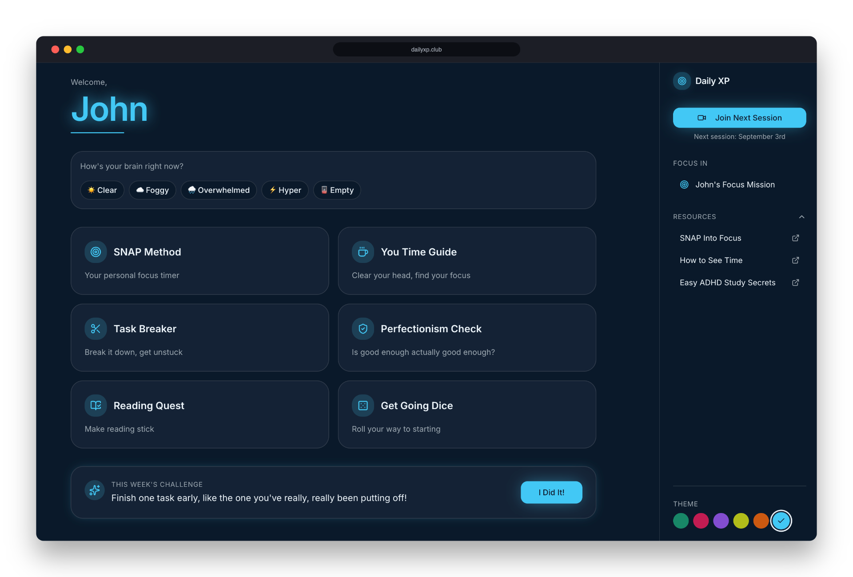Choose the green theme color
Viewport: 853px width, 577px height.
[681, 521]
